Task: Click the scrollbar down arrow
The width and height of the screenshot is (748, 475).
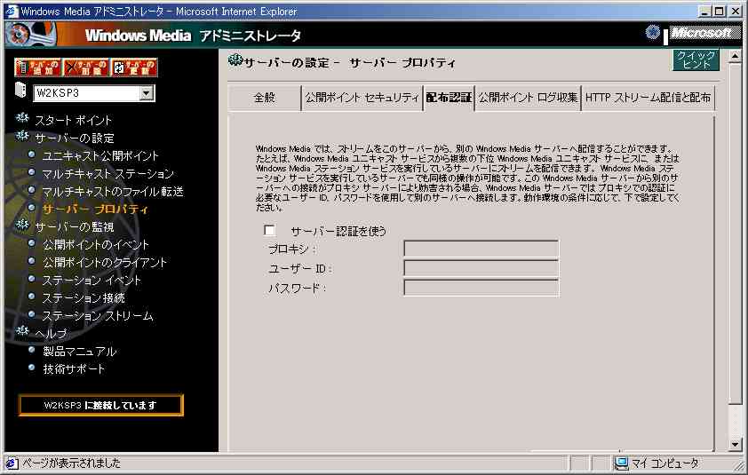Action: pyautogui.click(x=736, y=445)
